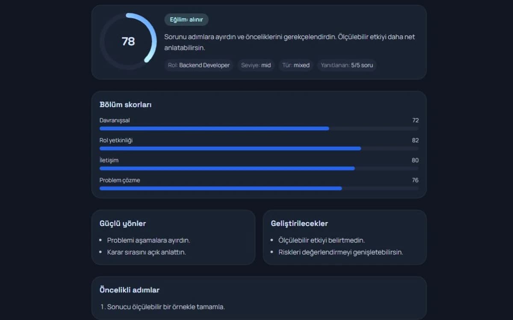Click the "Bölüm skorları" heading
Screen dimensions: 513x320
point(126,105)
